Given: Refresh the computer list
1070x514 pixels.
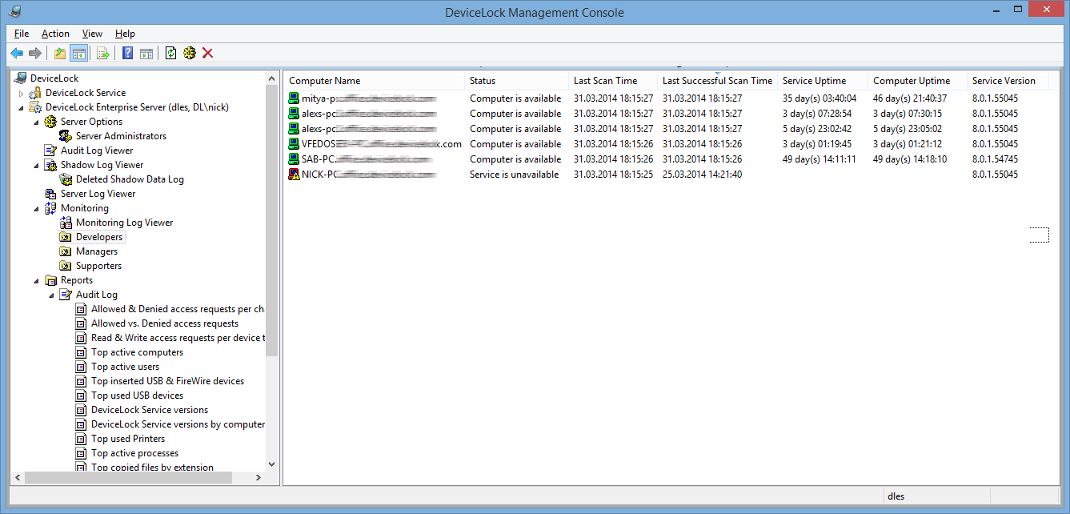Looking at the screenshot, I should [170, 53].
